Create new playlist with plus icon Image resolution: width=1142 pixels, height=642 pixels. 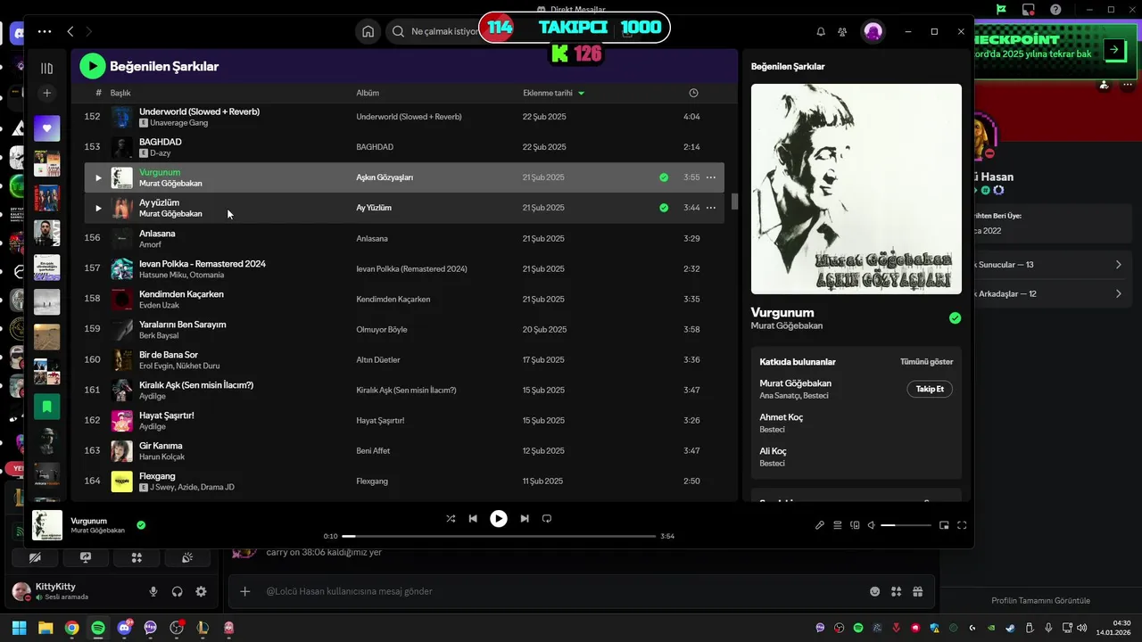pos(47,93)
